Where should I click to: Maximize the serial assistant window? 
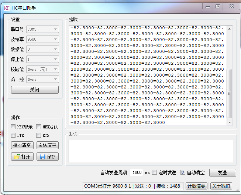coord(218,6)
